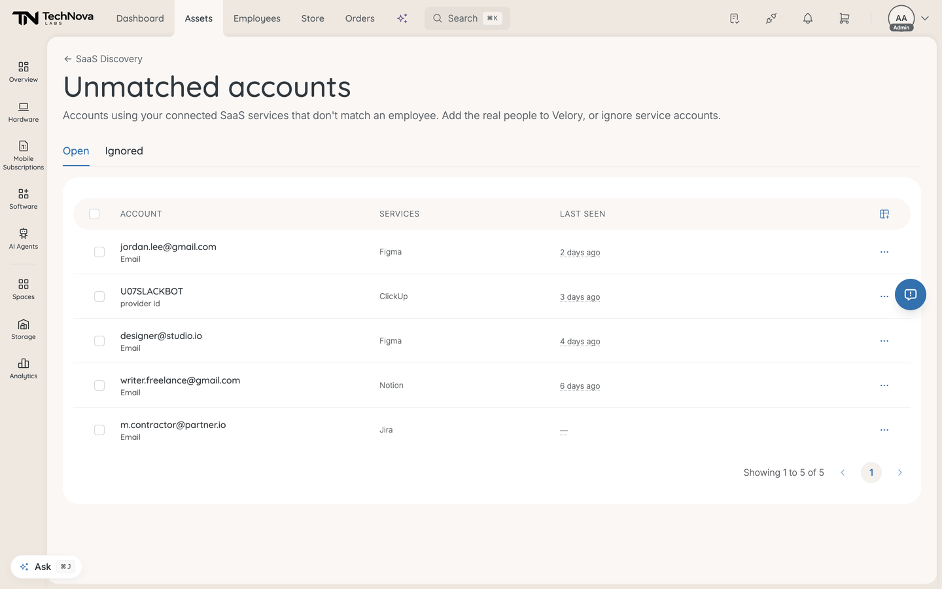Check the U07SLACKBOT row checkbox
The height and width of the screenshot is (589, 942).
pyautogui.click(x=99, y=296)
